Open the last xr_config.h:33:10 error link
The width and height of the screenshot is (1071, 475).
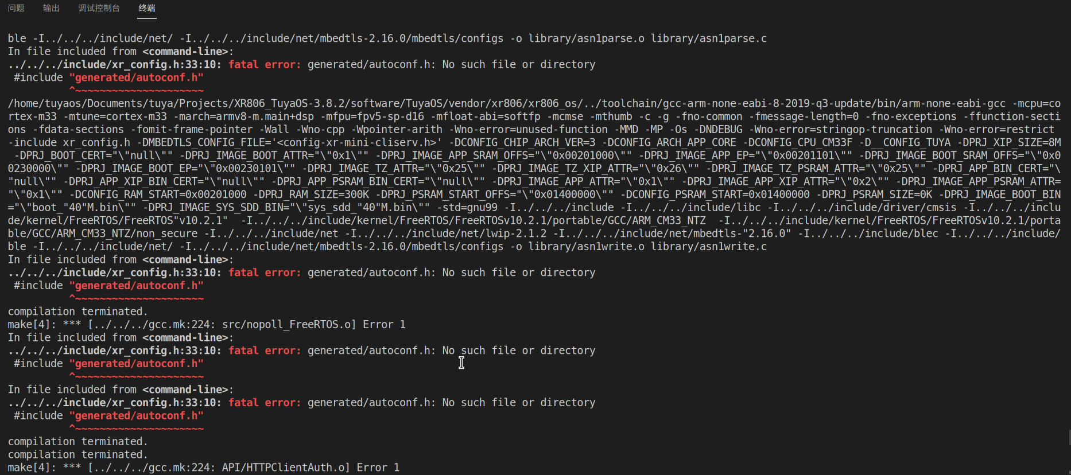[115, 403]
